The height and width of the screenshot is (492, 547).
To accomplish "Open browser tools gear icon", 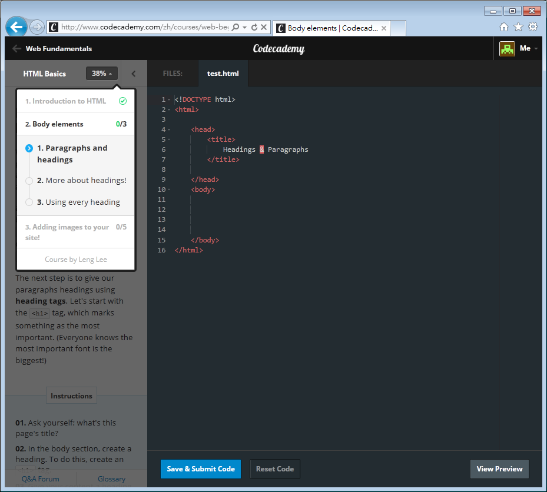I will [x=533, y=27].
